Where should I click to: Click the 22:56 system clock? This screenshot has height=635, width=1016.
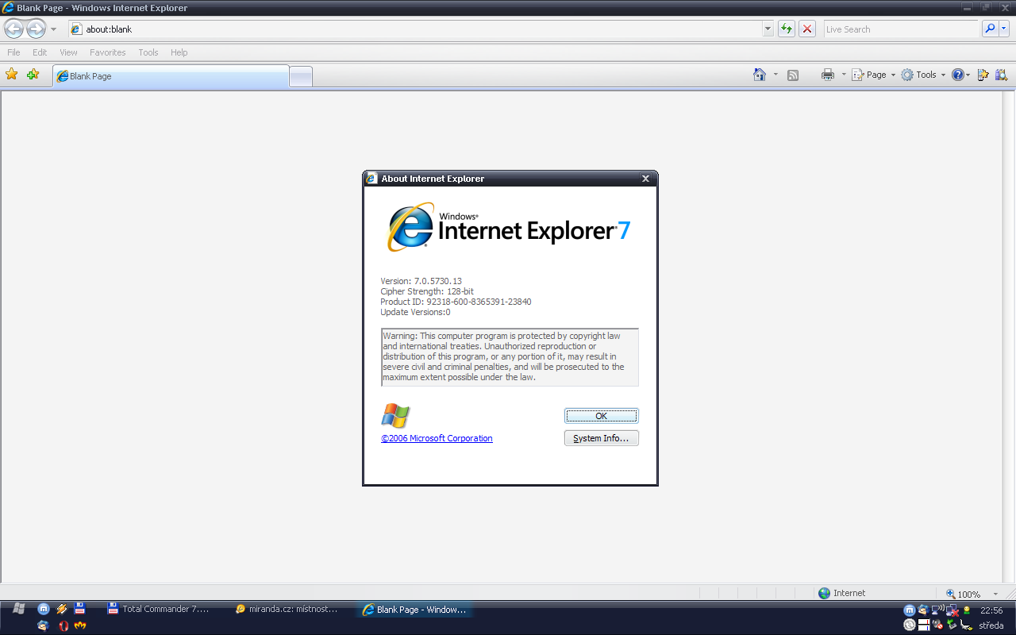[991, 610]
